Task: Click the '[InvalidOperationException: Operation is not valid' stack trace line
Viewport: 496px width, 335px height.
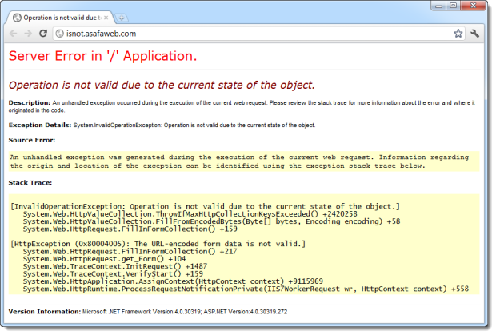Action: click(206, 206)
